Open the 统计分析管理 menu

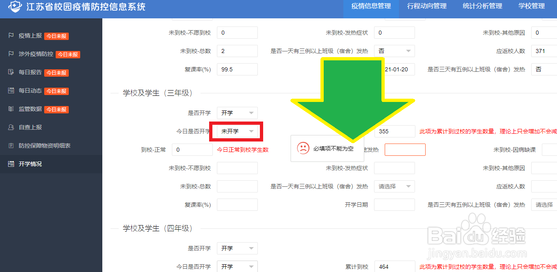(482, 6)
